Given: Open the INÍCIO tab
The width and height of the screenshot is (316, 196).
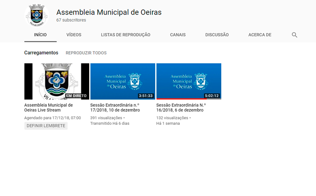Looking at the screenshot, I should point(40,35).
